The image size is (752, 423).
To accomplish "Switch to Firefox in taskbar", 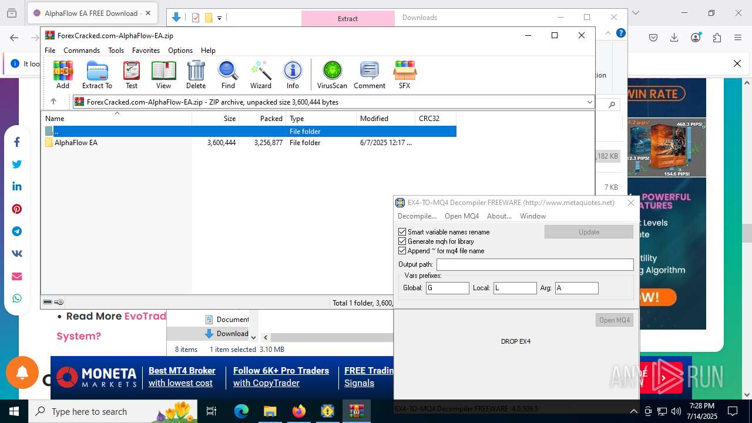I will [x=299, y=411].
